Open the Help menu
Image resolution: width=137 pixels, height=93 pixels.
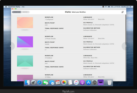[23, 7]
